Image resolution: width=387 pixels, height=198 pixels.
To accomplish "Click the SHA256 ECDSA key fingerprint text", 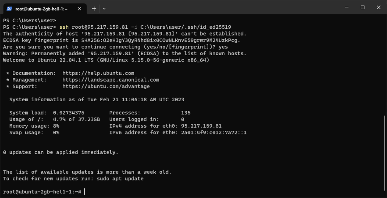I will pyautogui.click(x=161, y=40).
